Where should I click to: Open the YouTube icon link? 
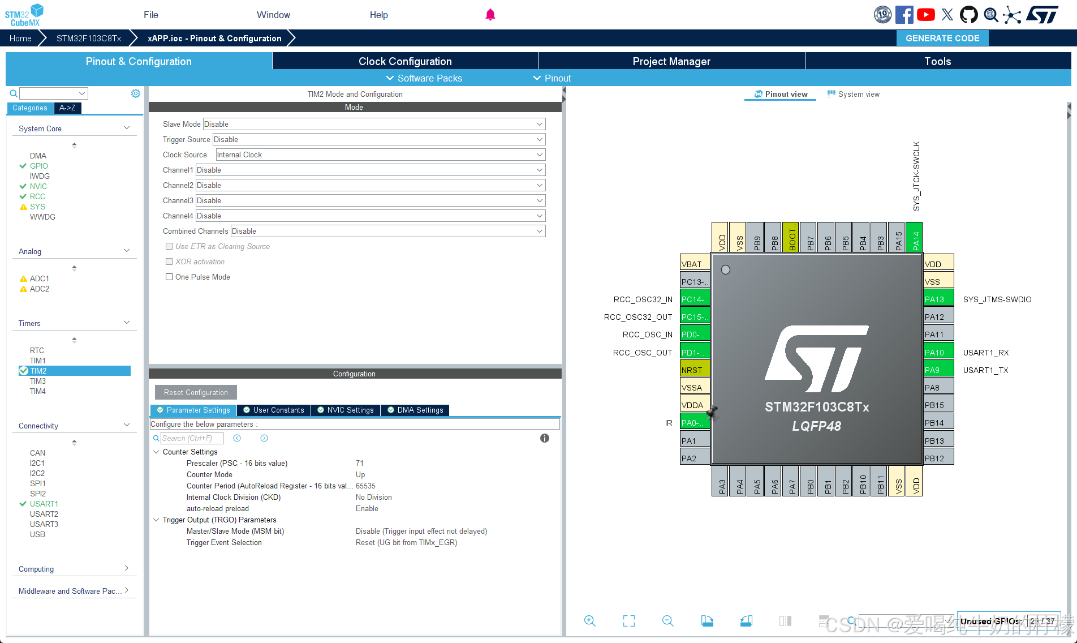925,15
